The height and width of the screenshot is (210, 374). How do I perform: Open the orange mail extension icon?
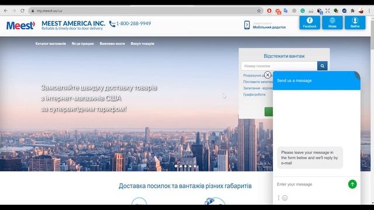coord(278,11)
